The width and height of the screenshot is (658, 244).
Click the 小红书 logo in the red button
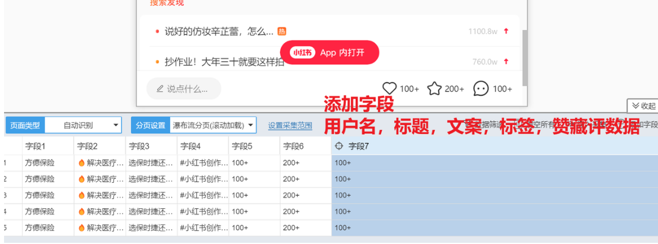point(302,52)
